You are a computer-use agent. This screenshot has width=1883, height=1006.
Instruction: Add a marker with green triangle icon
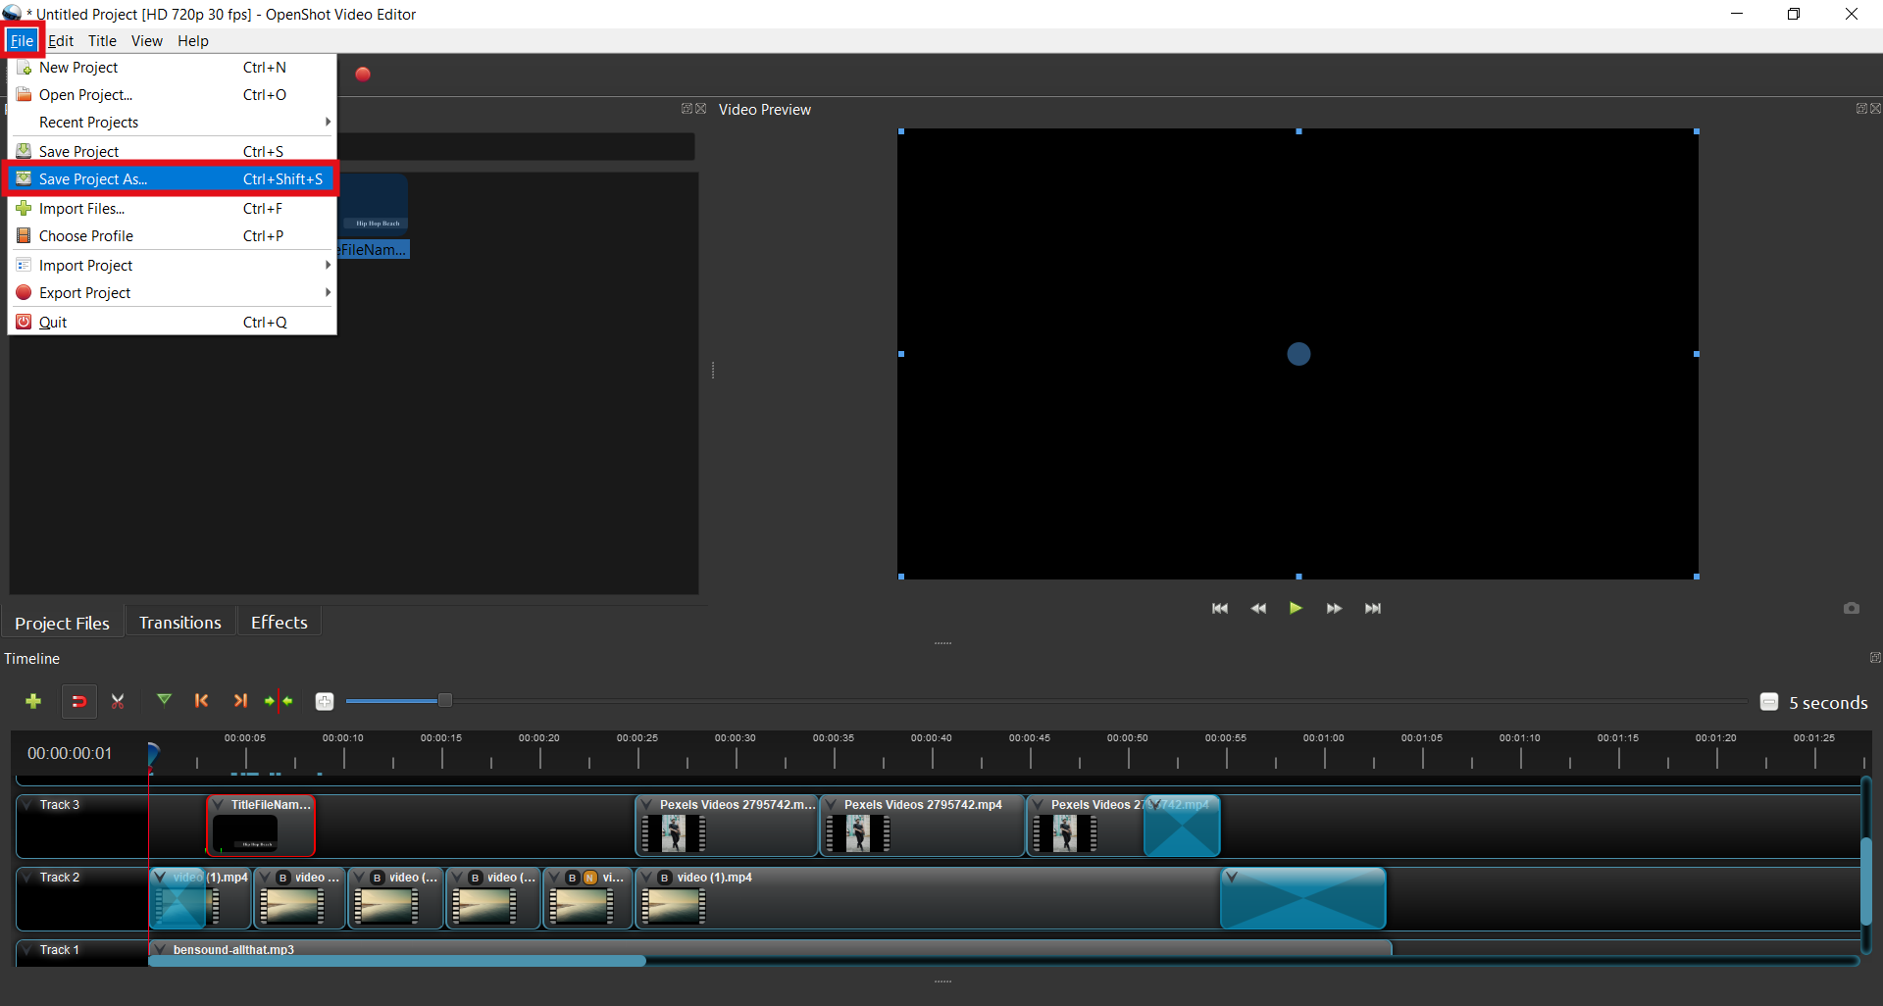[x=164, y=700]
